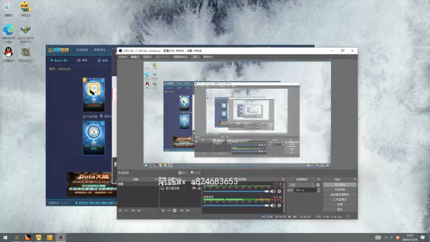Toggle visibility eye of the display capture source

point(194,188)
